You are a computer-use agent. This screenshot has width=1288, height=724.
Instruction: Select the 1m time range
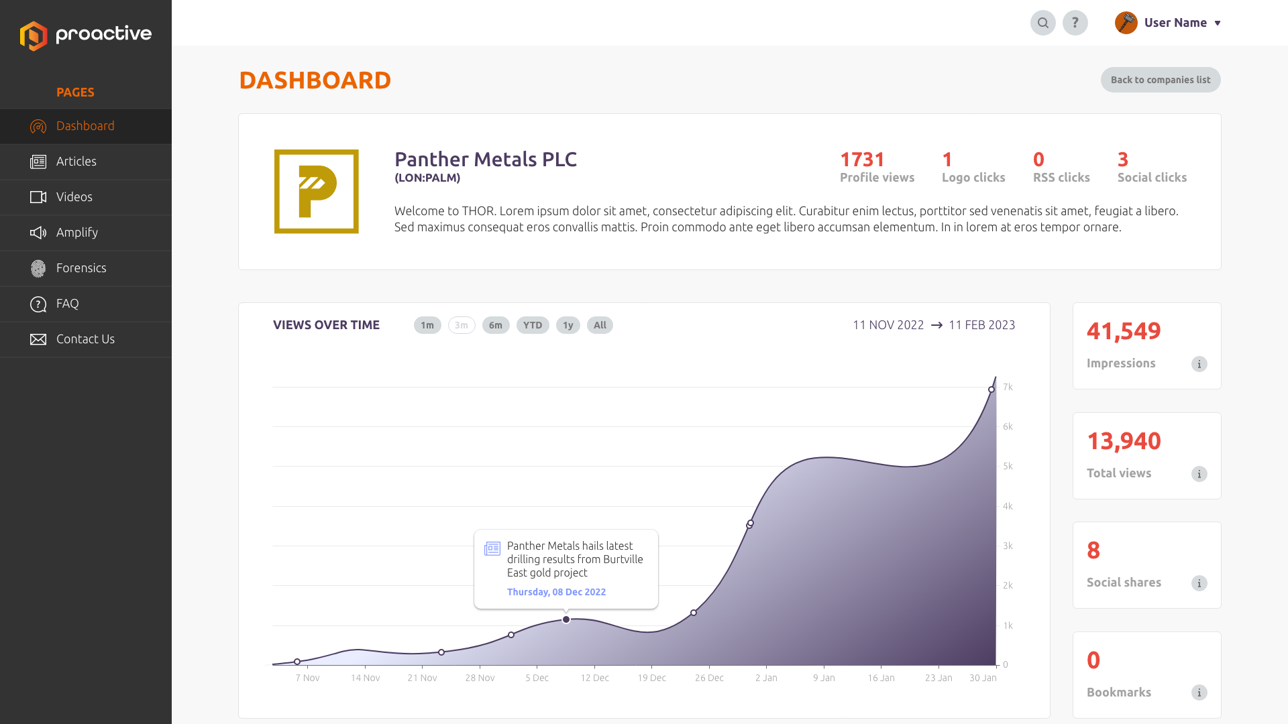427,325
